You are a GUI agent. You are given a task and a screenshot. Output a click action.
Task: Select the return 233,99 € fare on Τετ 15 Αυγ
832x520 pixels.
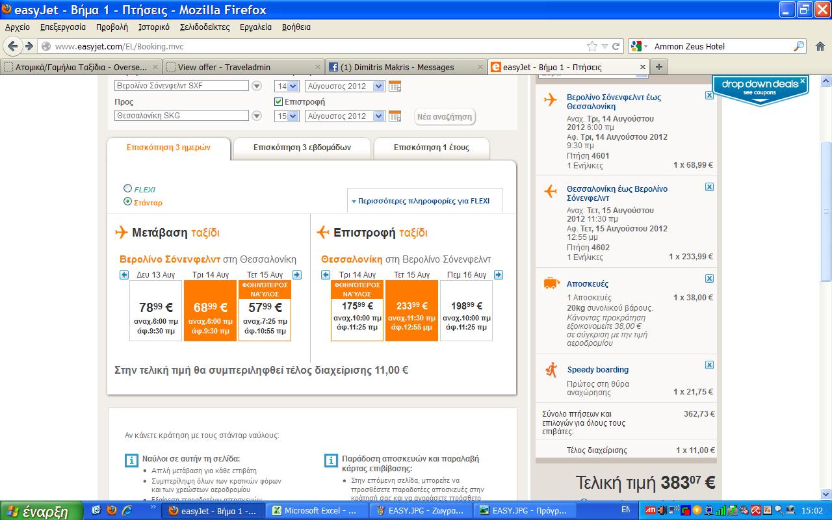point(411,311)
